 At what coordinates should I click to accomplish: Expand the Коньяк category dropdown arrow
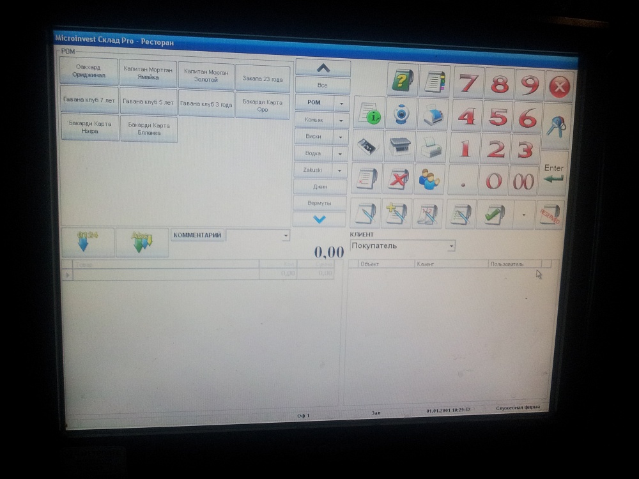point(341,121)
